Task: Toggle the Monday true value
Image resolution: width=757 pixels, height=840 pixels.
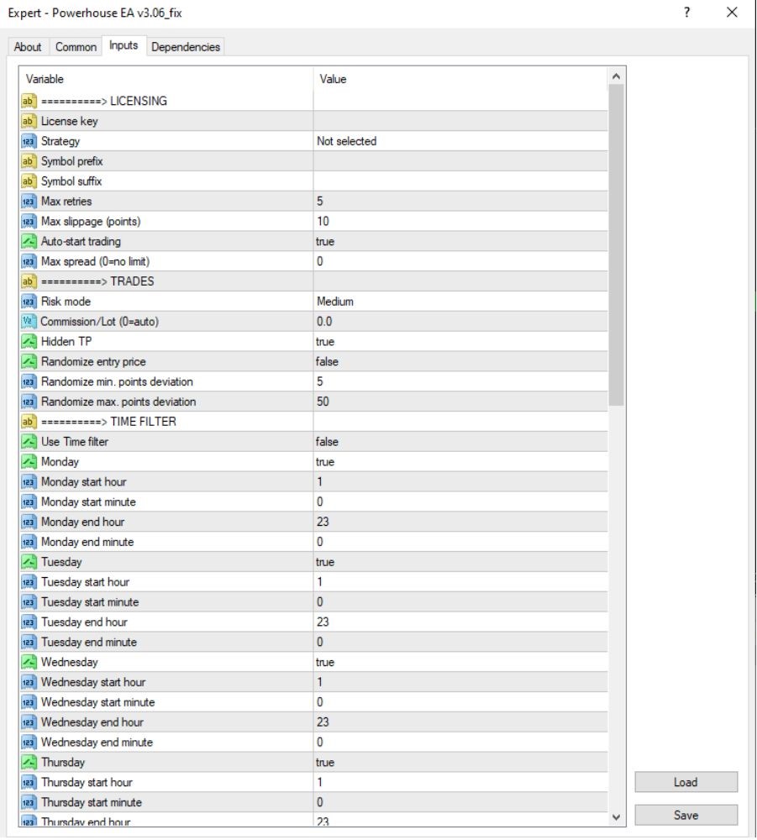Action: [460, 462]
